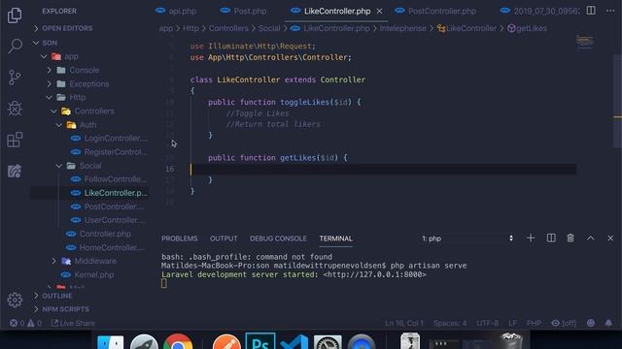Toggle the eye [off] status bar item

coord(564,323)
